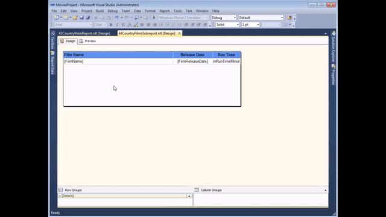
Task: Click the Start Debugging play icon
Action: (154, 17)
